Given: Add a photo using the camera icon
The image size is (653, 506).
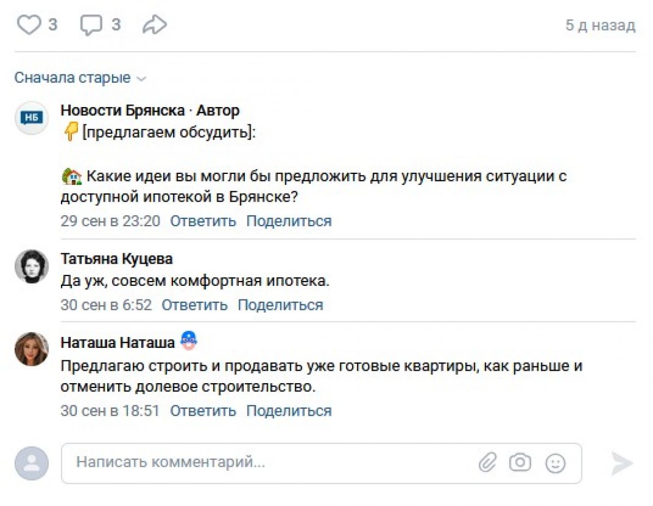Looking at the screenshot, I should point(520,463).
